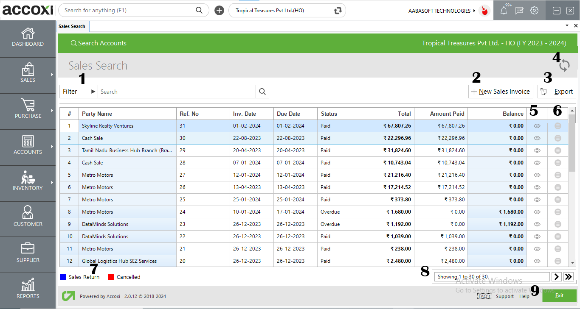Open the action menu for Tamil Nadu Business Hub row

pyautogui.click(x=558, y=150)
